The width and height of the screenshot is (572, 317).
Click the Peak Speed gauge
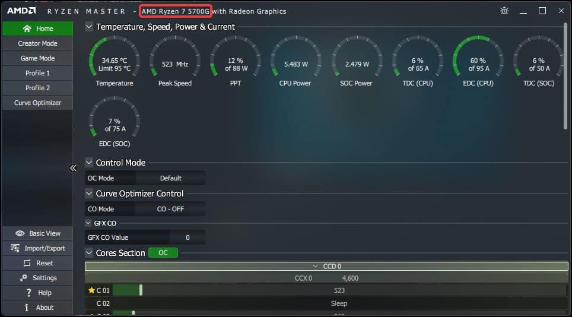(x=175, y=61)
